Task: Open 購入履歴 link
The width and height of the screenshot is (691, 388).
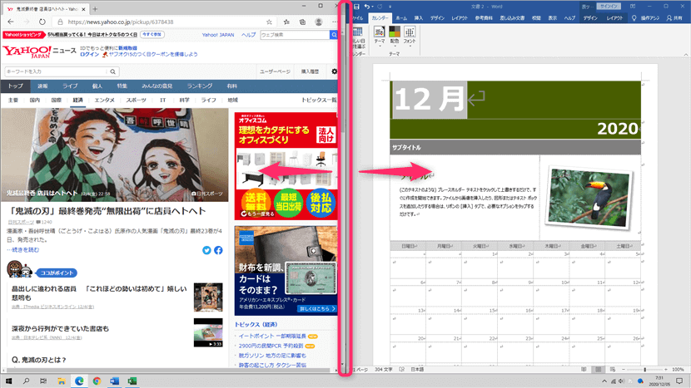Action: 310,71
